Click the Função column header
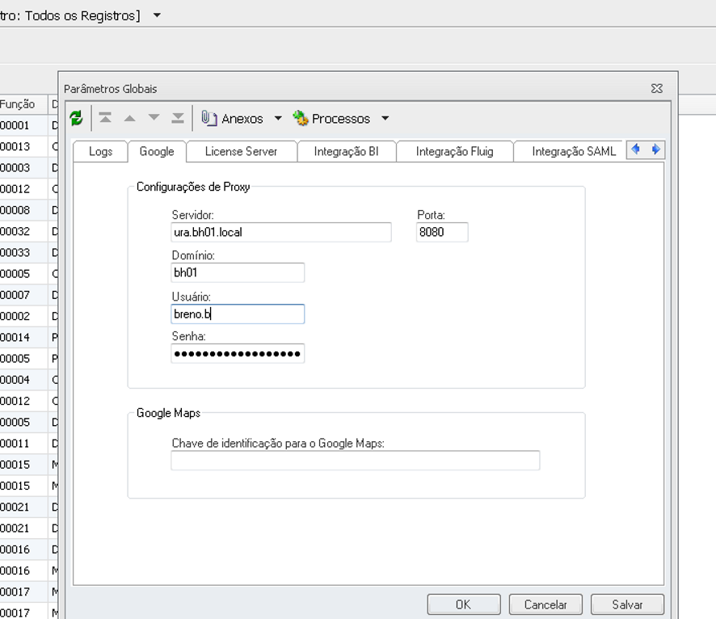This screenshot has height=619, width=716. pos(23,104)
